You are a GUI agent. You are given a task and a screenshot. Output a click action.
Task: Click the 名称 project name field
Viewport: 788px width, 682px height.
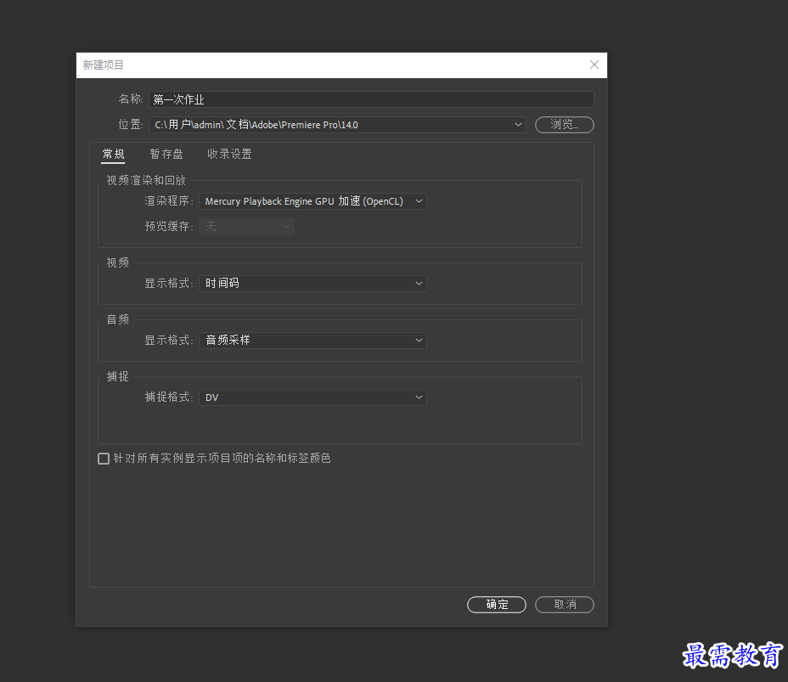(x=371, y=99)
